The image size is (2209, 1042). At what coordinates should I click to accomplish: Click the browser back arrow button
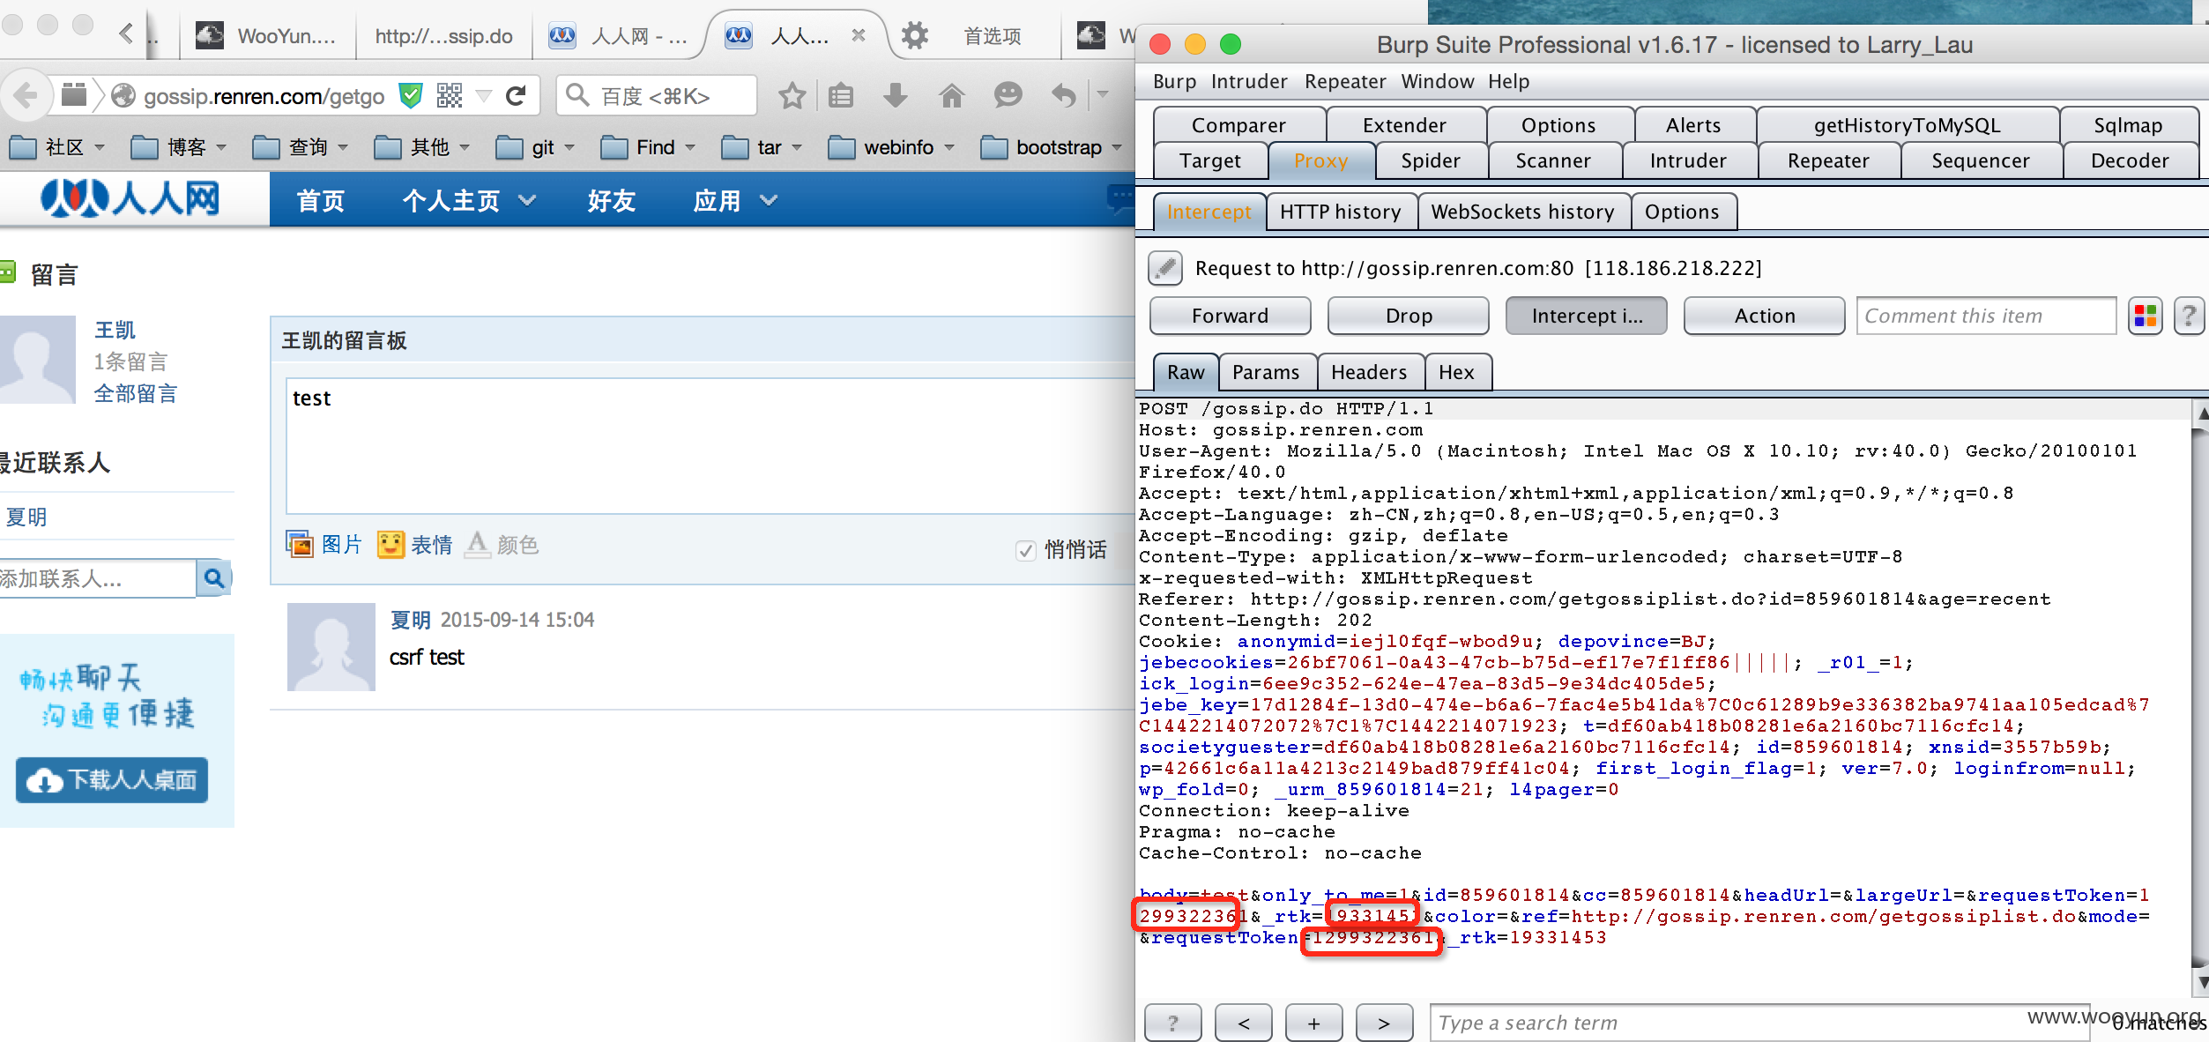pyautogui.click(x=26, y=95)
